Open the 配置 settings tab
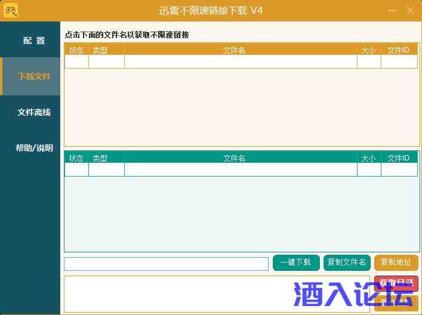 coord(30,41)
